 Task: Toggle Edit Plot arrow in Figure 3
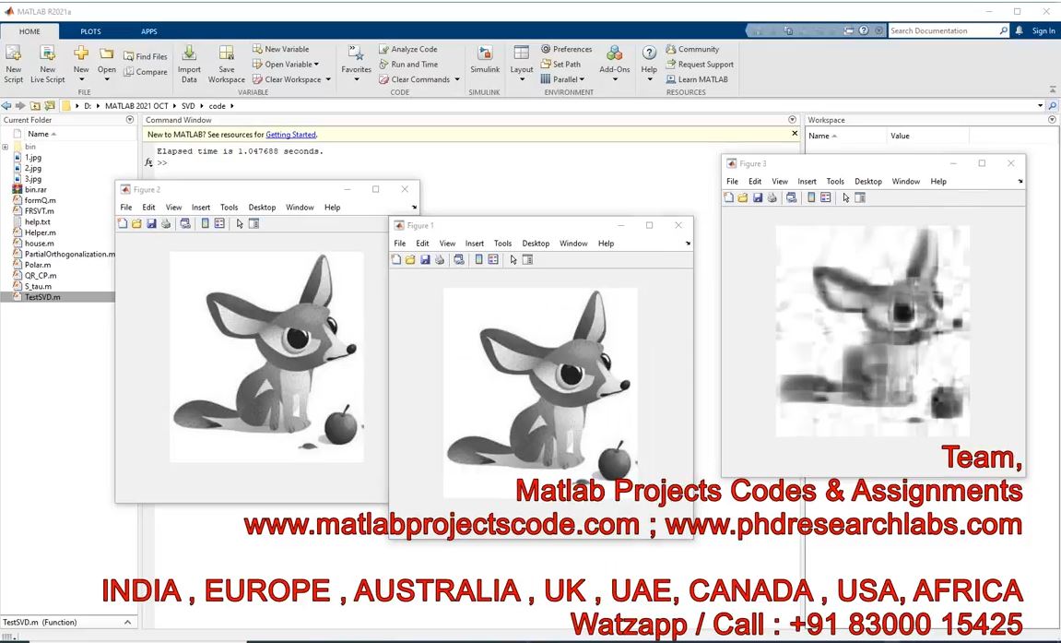tap(846, 197)
